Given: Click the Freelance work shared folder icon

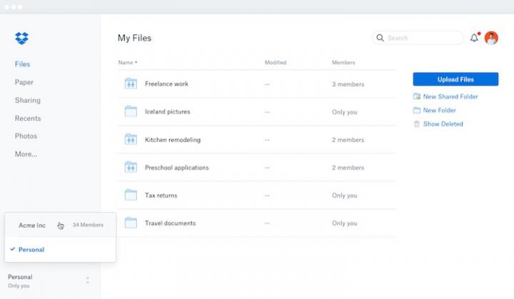Looking at the screenshot, I should click(131, 83).
